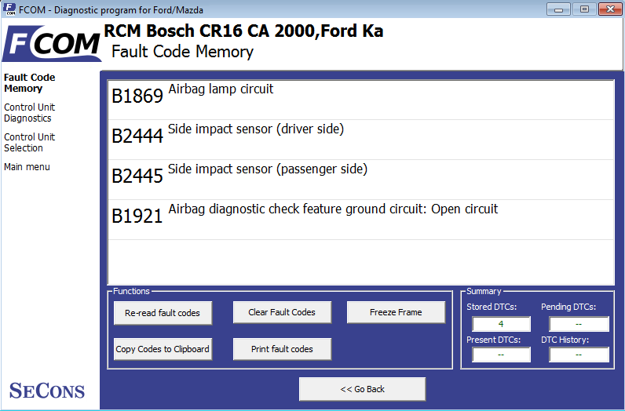Copy Codes to Clipboard
The height and width of the screenshot is (411, 625).
pos(163,349)
